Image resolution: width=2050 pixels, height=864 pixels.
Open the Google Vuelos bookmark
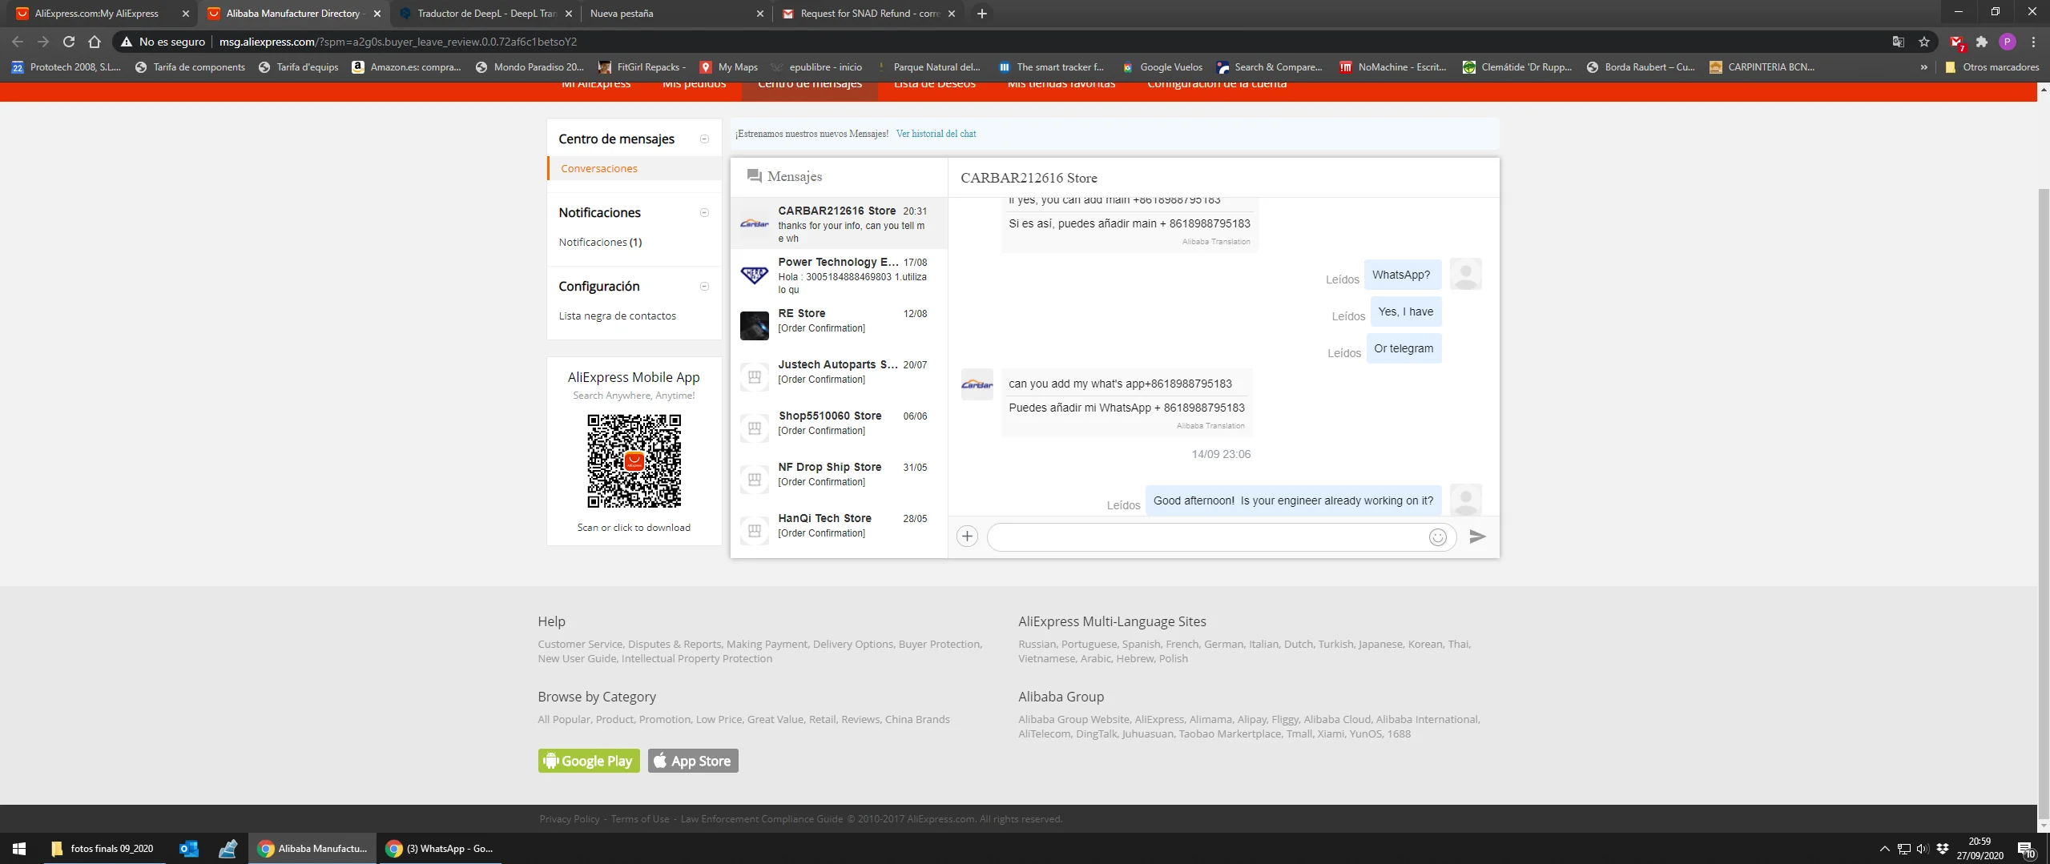[1162, 67]
